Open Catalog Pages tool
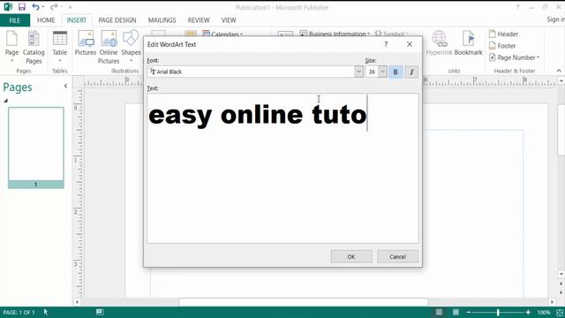 pyautogui.click(x=34, y=48)
